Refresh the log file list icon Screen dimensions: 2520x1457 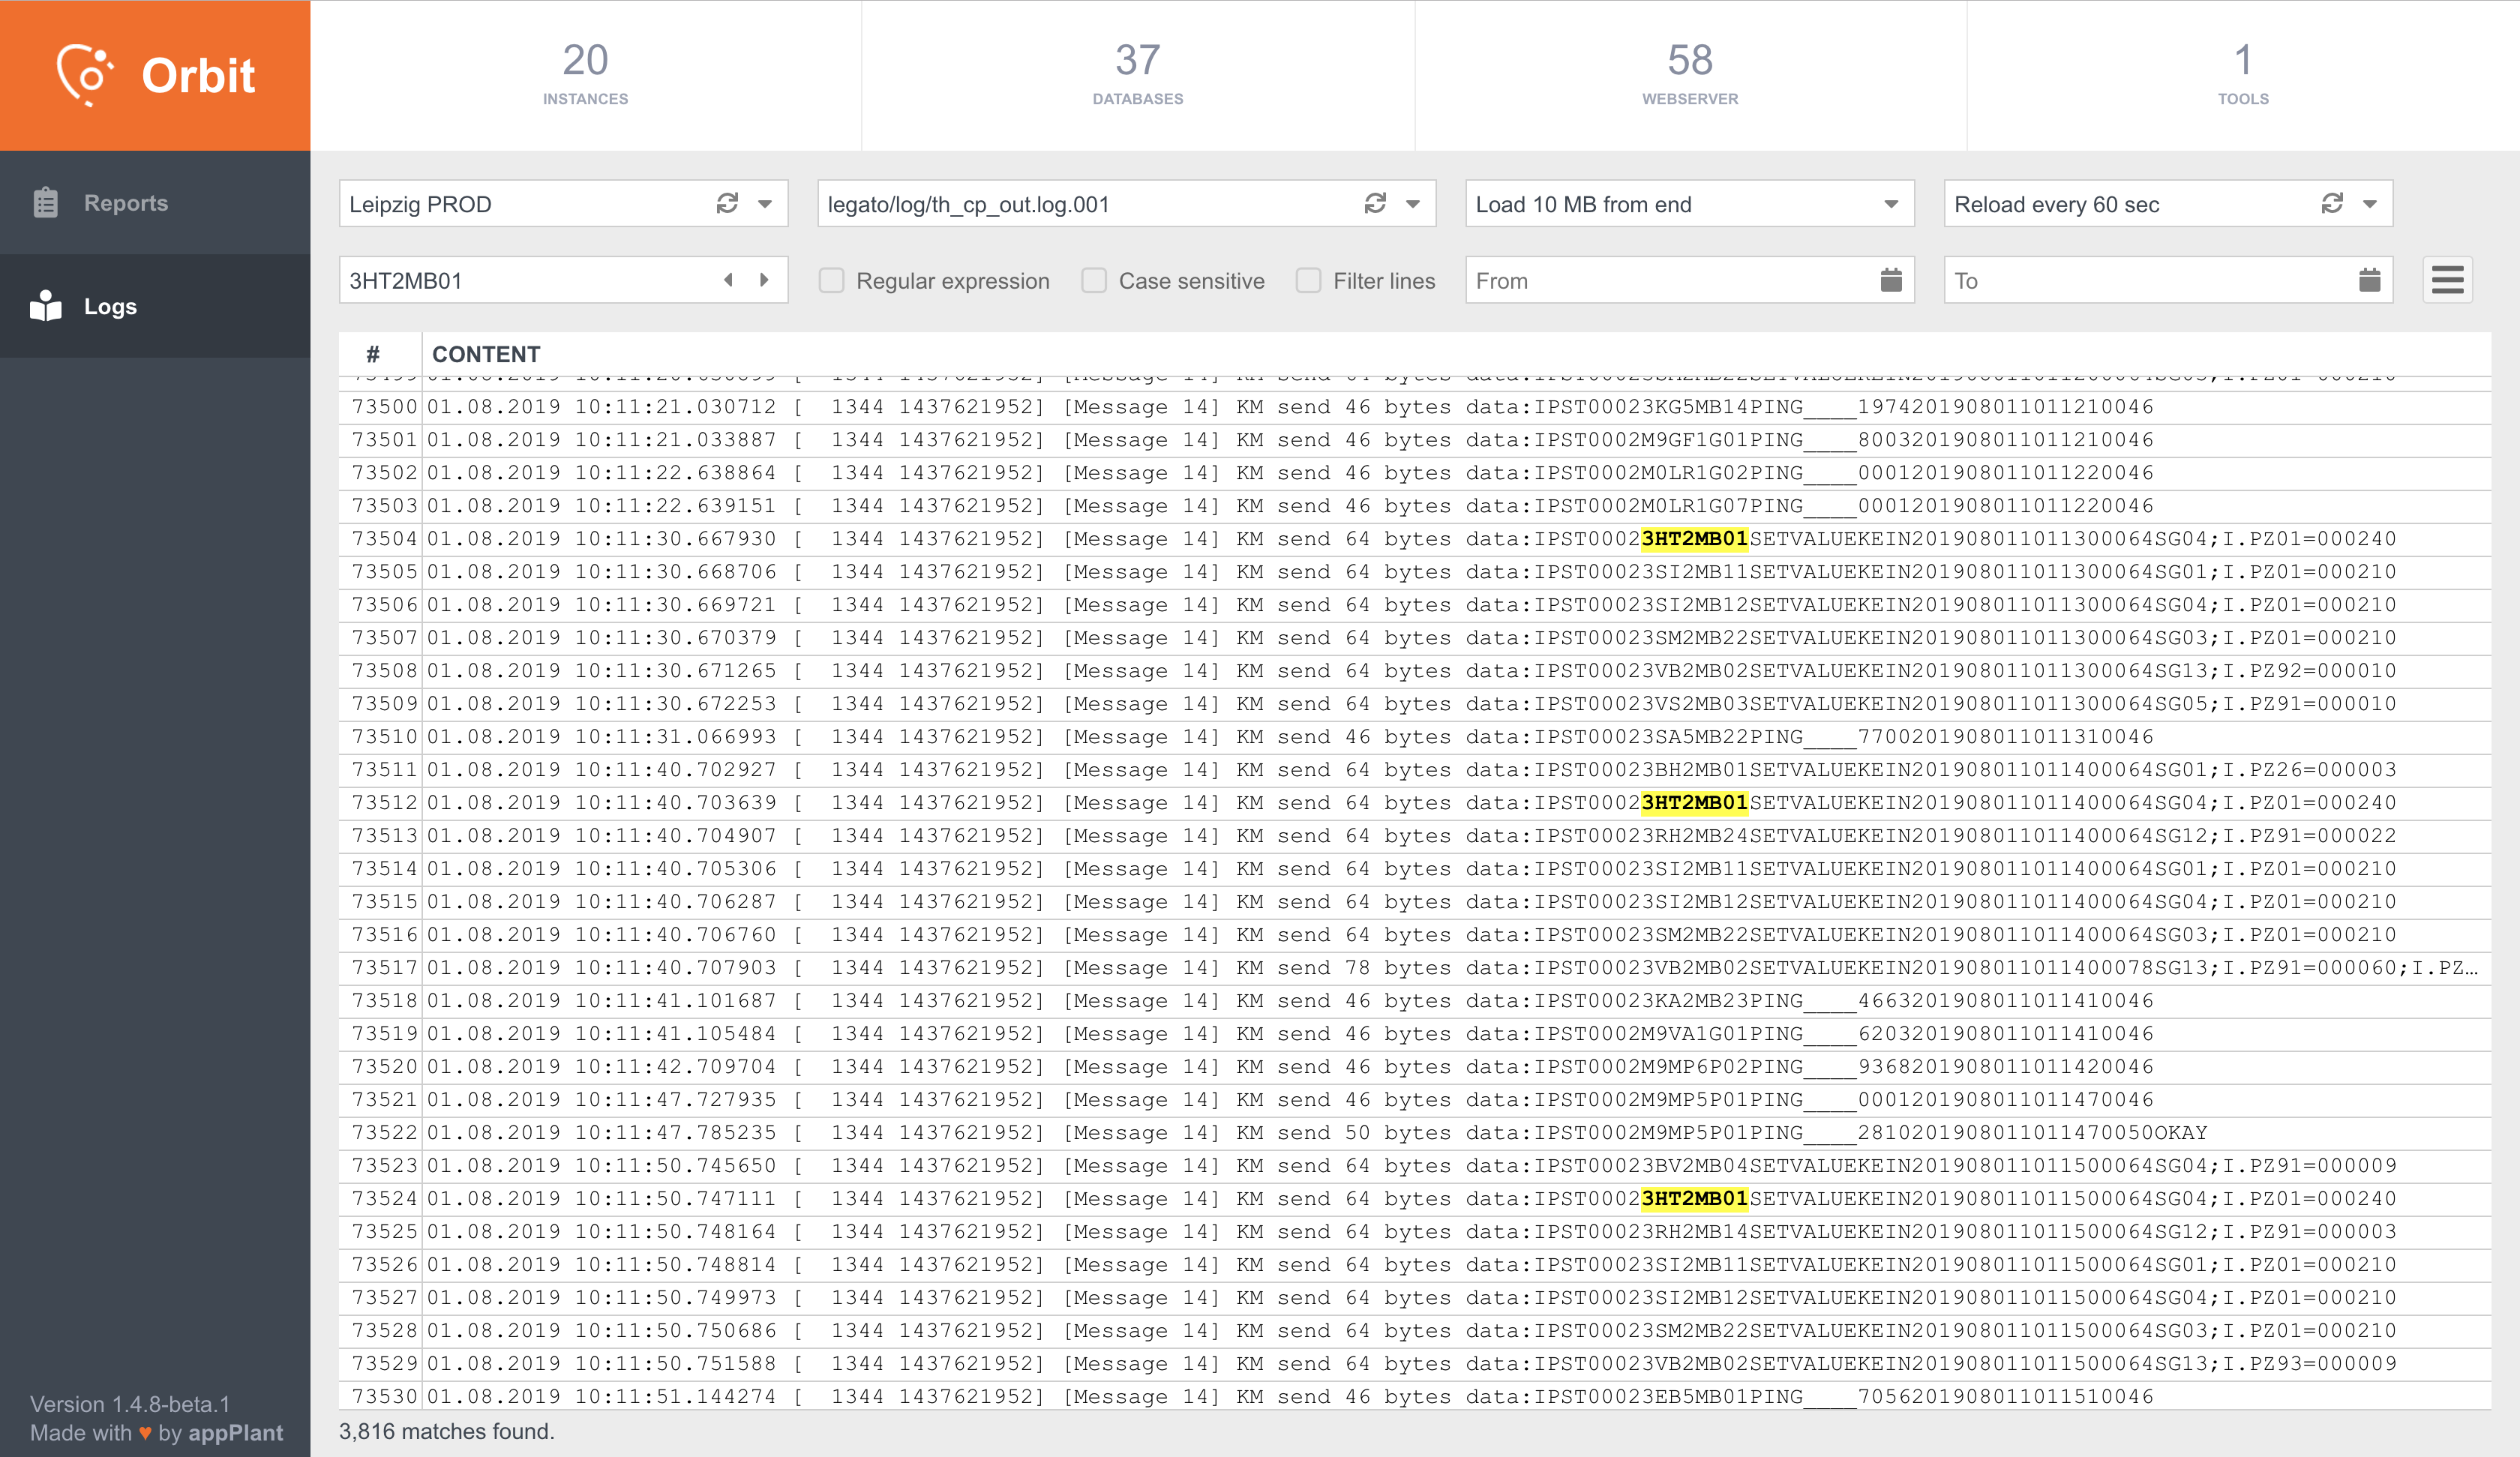(1375, 204)
